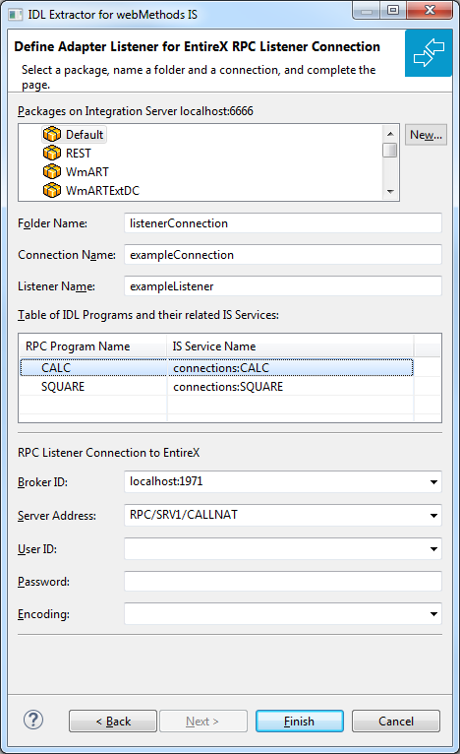Image resolution: width=460 pixels, height=754 pixels.
Task: Click the wizard arrows banner icon
Action: (429, 53)
